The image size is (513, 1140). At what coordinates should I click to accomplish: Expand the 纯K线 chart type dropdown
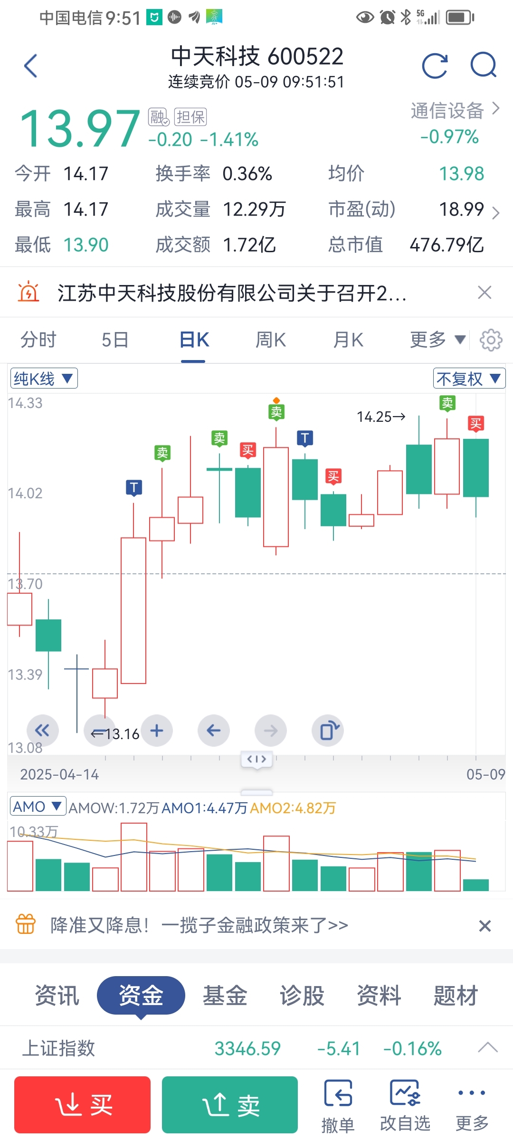pyautogui.click(x=44, y=379)
